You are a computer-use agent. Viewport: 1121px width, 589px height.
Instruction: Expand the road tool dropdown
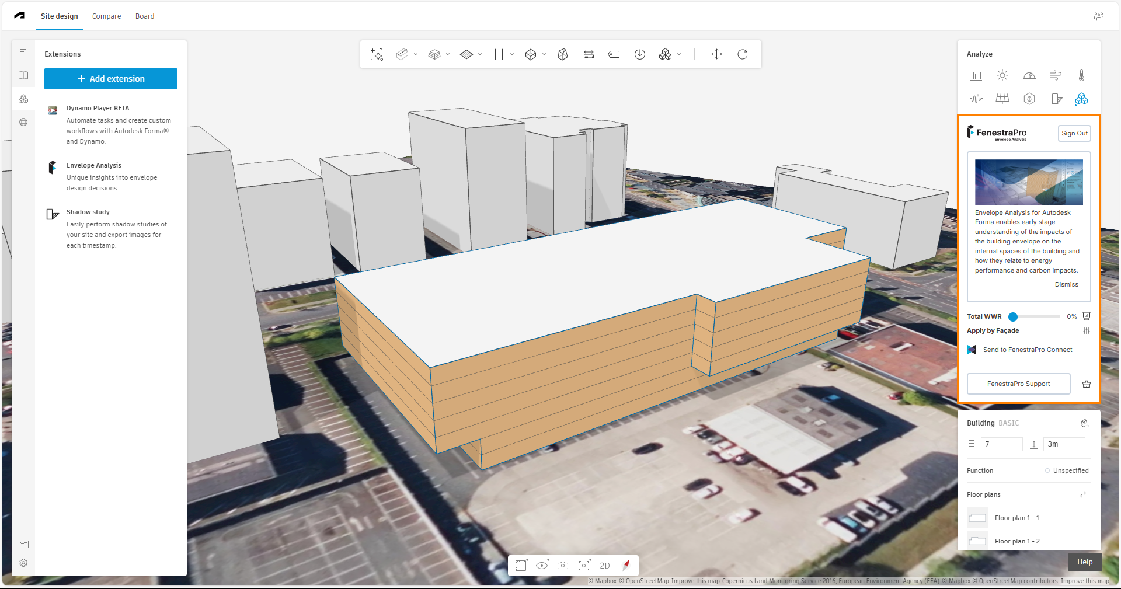pyautogui.click(x=512, y=54)
